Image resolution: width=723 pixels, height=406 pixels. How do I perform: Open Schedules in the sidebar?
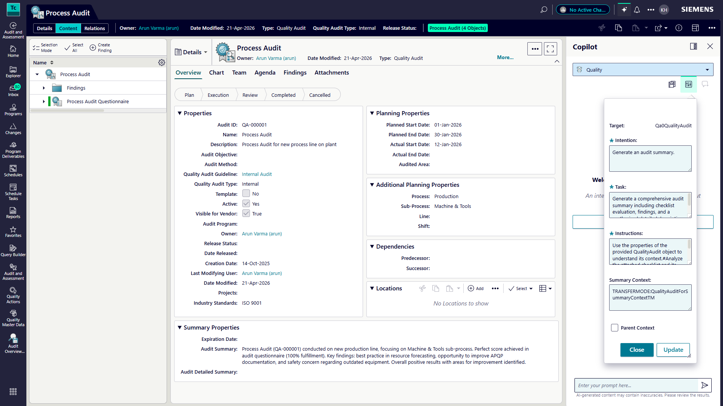click(13, 171)
